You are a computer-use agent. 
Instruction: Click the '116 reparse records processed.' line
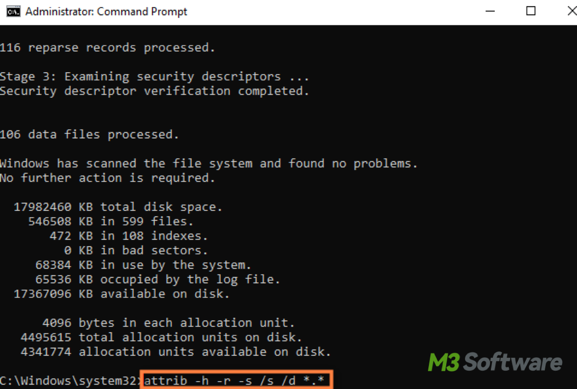tap(108, 48)
